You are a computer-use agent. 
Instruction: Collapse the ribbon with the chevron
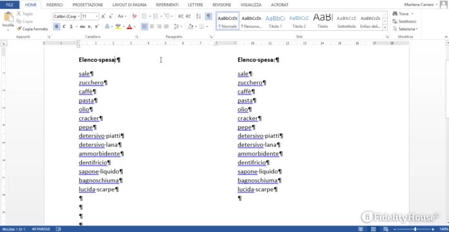point(446,37)
